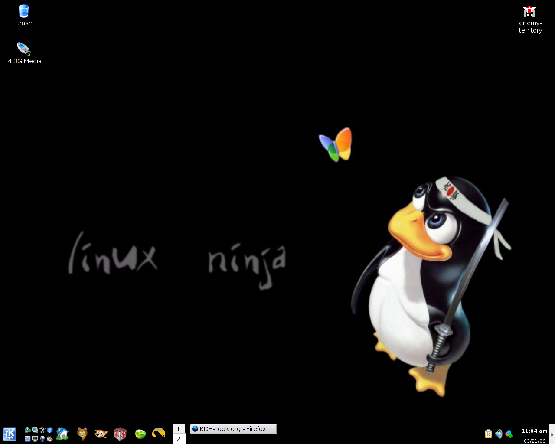Click the 4.3G Media label text
Viewport: 555px width, 444px height.
(x=25, y=61)
